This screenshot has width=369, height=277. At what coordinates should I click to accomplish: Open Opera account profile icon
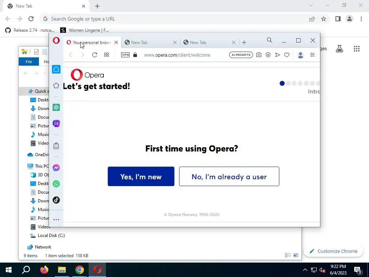[x=301, y=55]
